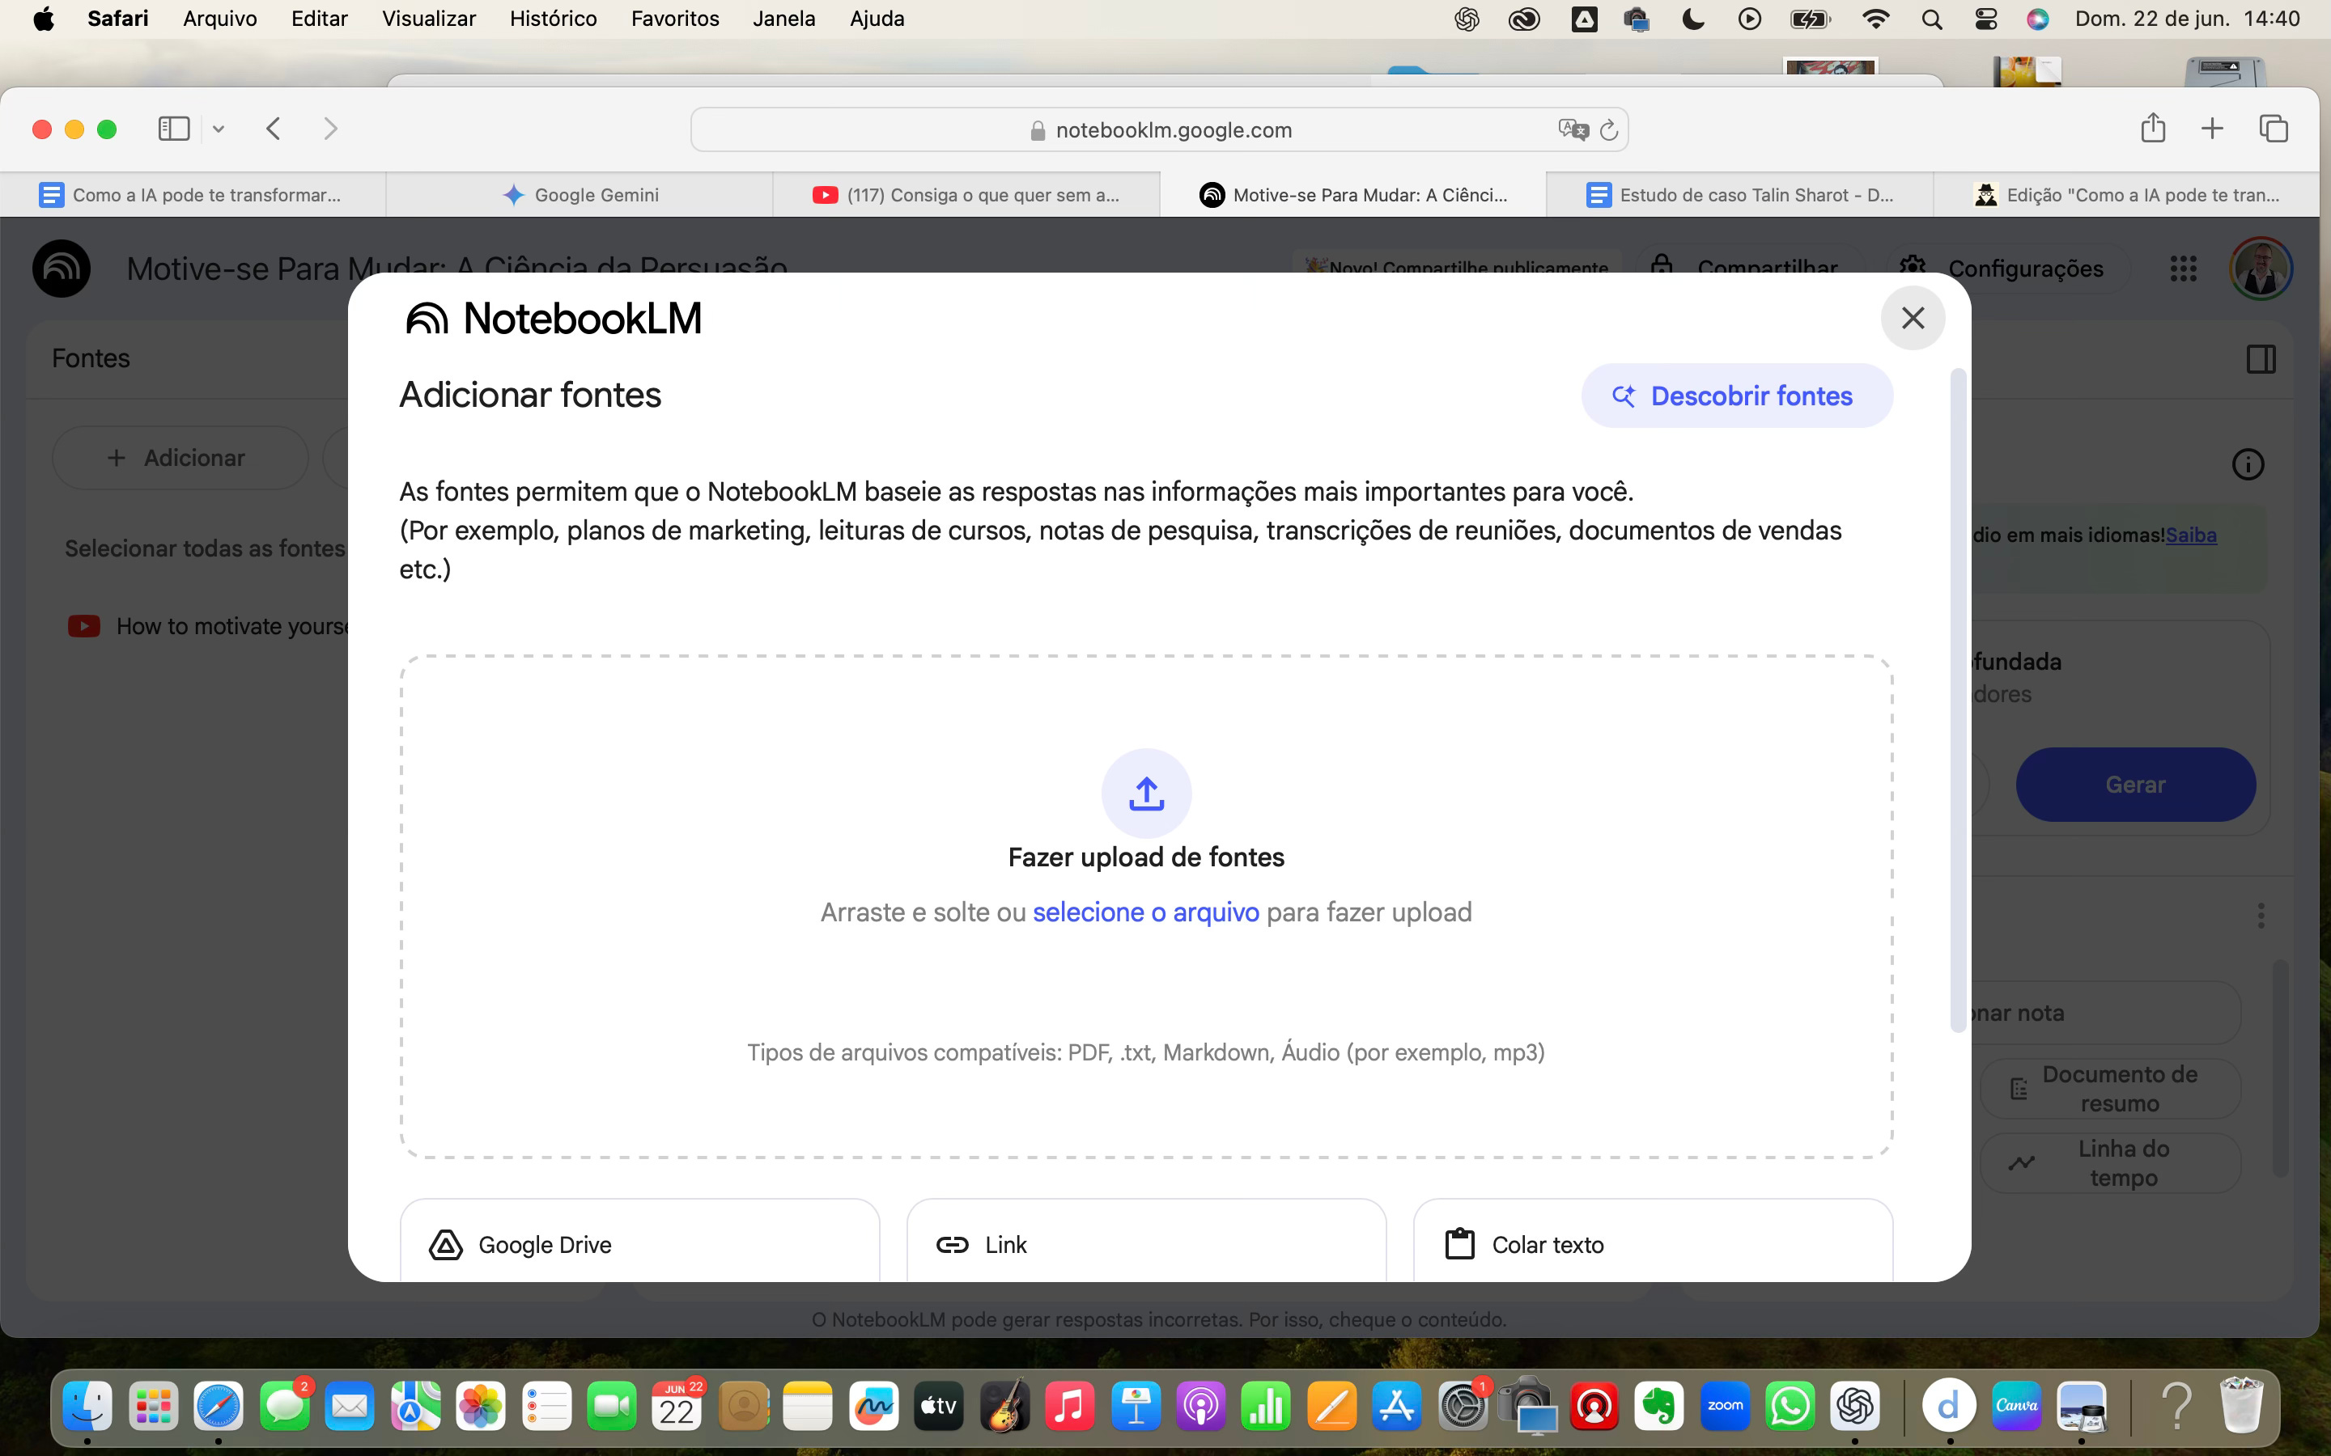2331x1456 pixels.
Task: Click the selecione o arquivo link
Action: pos(1145,912)
